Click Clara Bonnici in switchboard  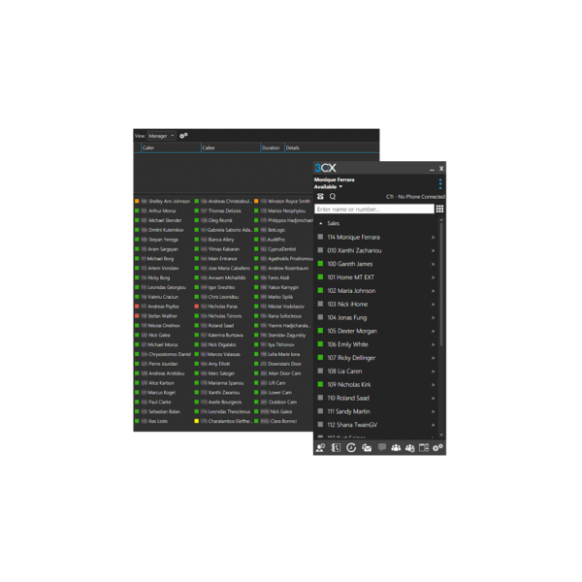[x=283, y=421]
